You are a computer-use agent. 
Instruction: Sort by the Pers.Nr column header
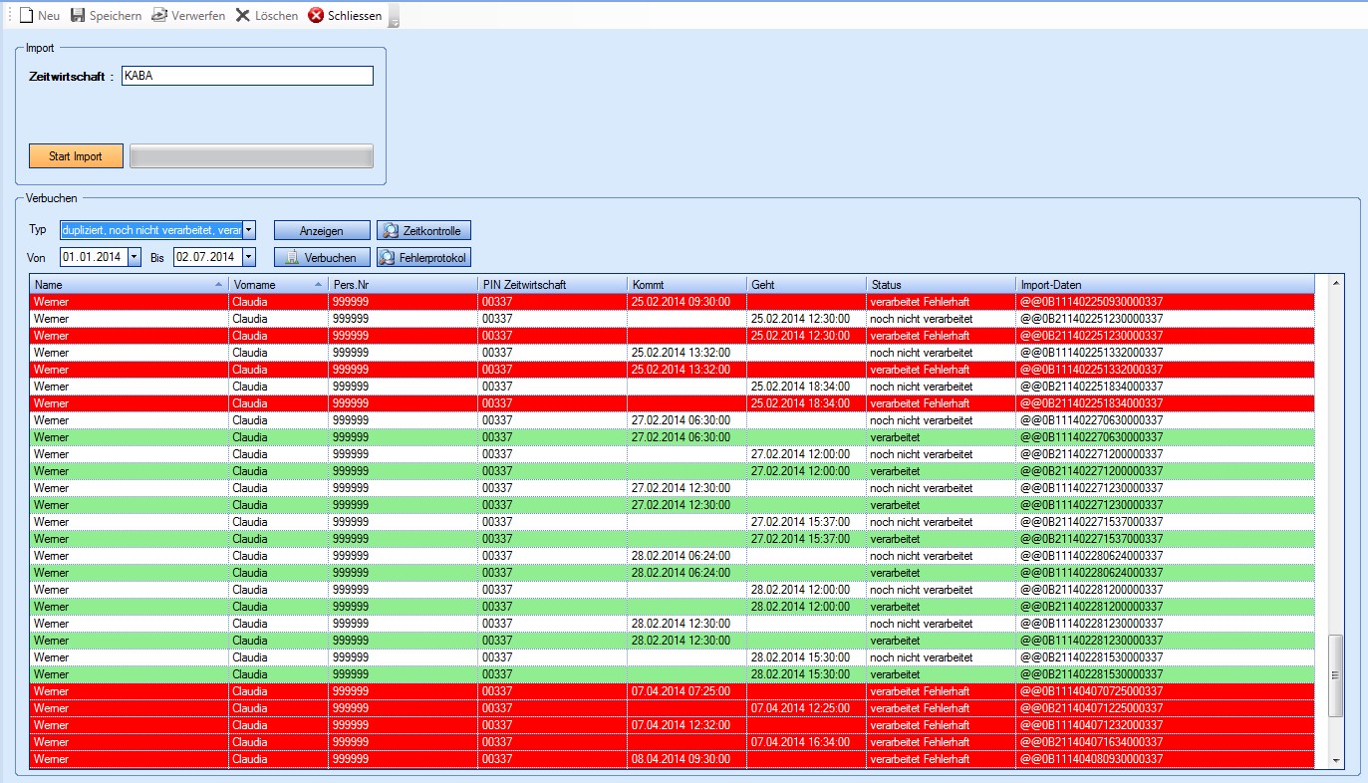[403, 284]
